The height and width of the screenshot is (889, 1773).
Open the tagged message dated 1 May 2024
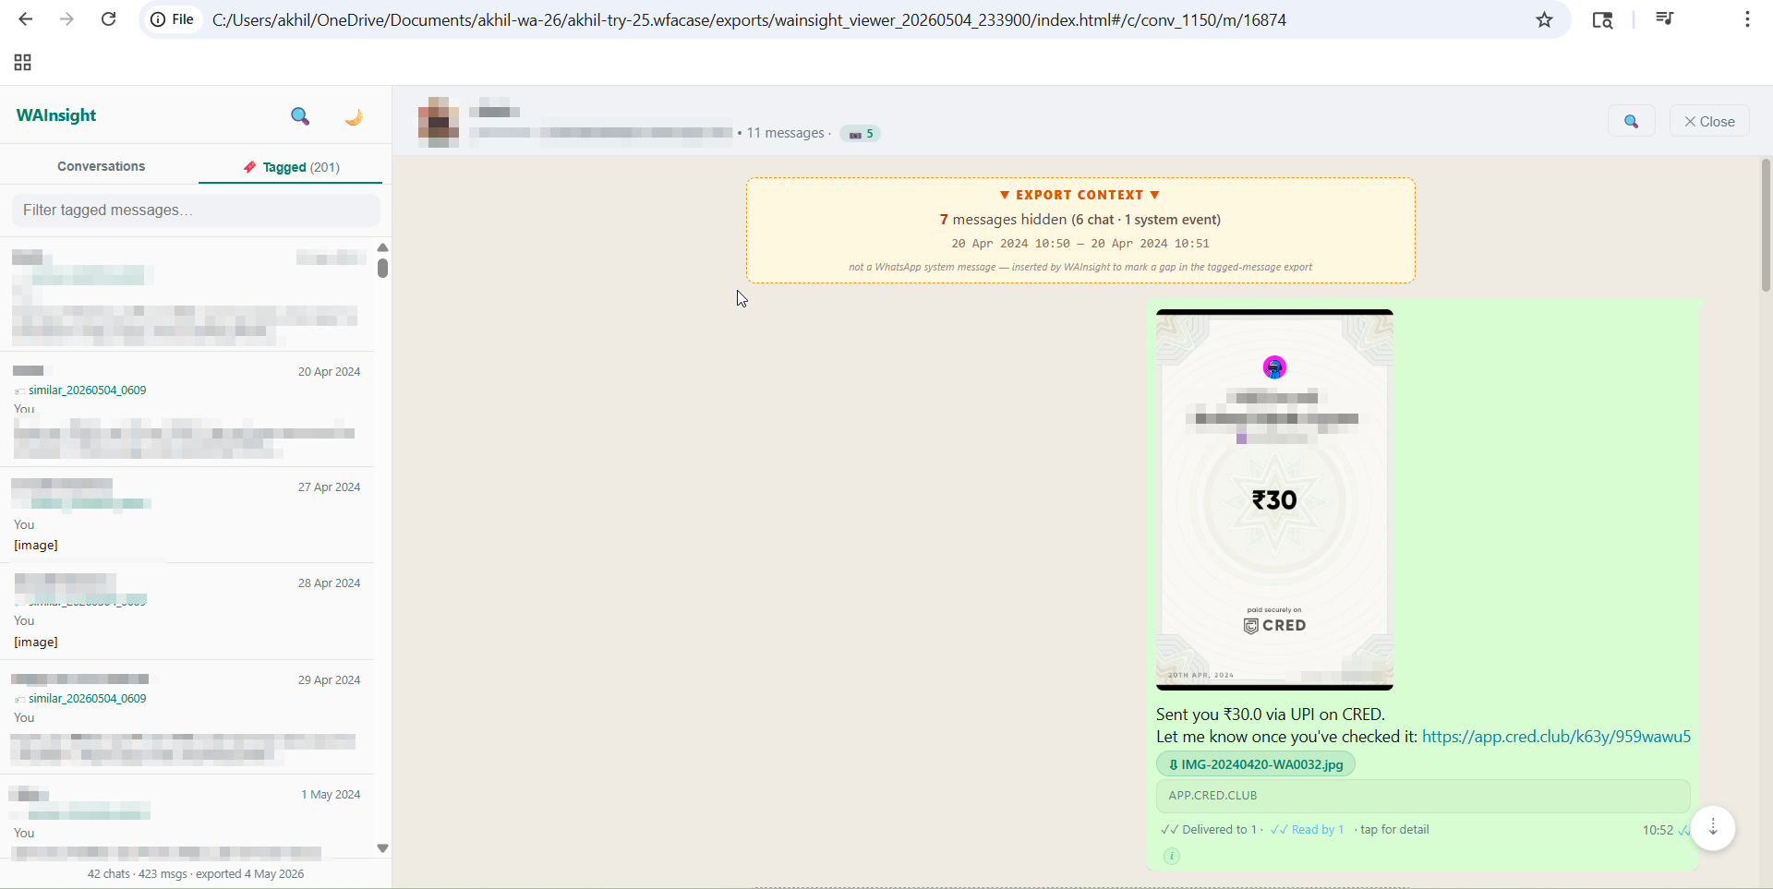[187, 817]
